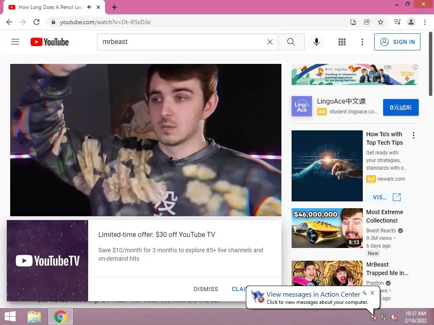Click the install app icon in address bar
The width and height of the screenshot is (434, 325).
click(x=353, y=22)
